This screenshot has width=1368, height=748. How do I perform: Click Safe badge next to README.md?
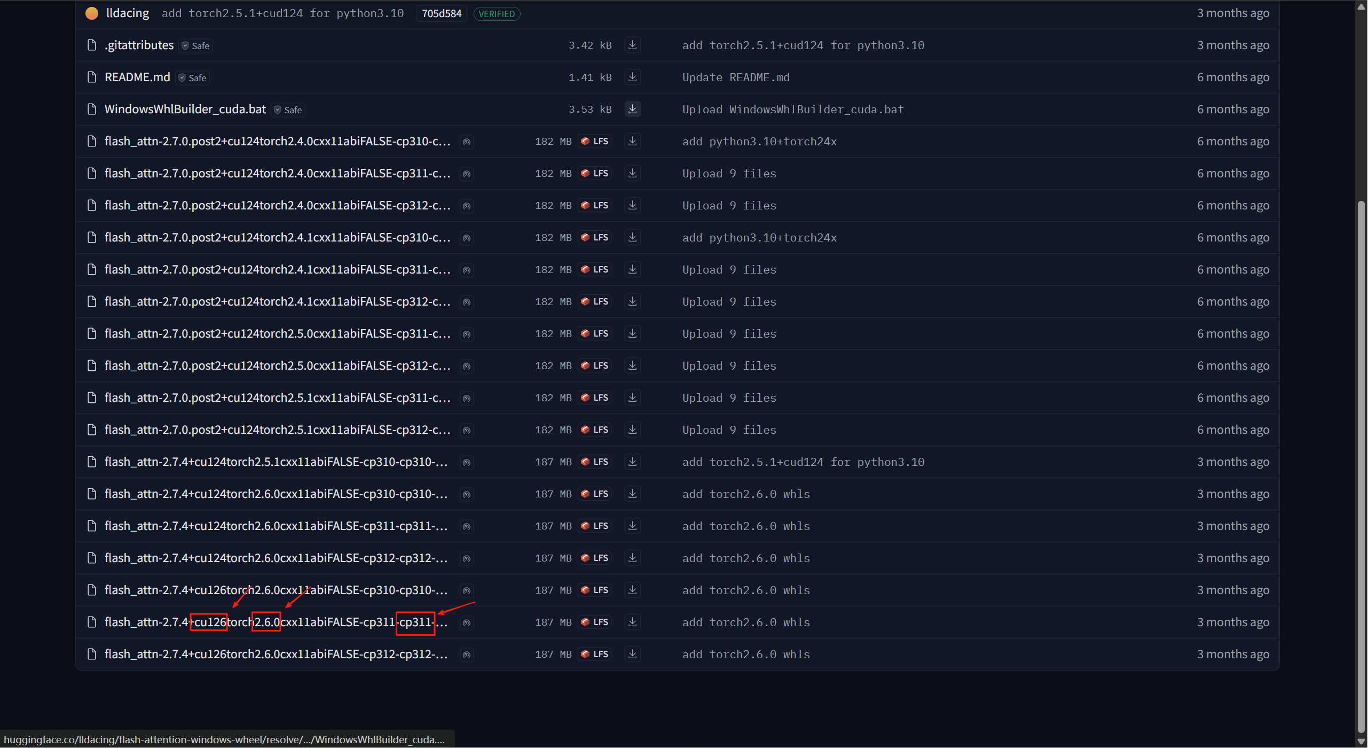pyautogui.click(x=193, y=78)
